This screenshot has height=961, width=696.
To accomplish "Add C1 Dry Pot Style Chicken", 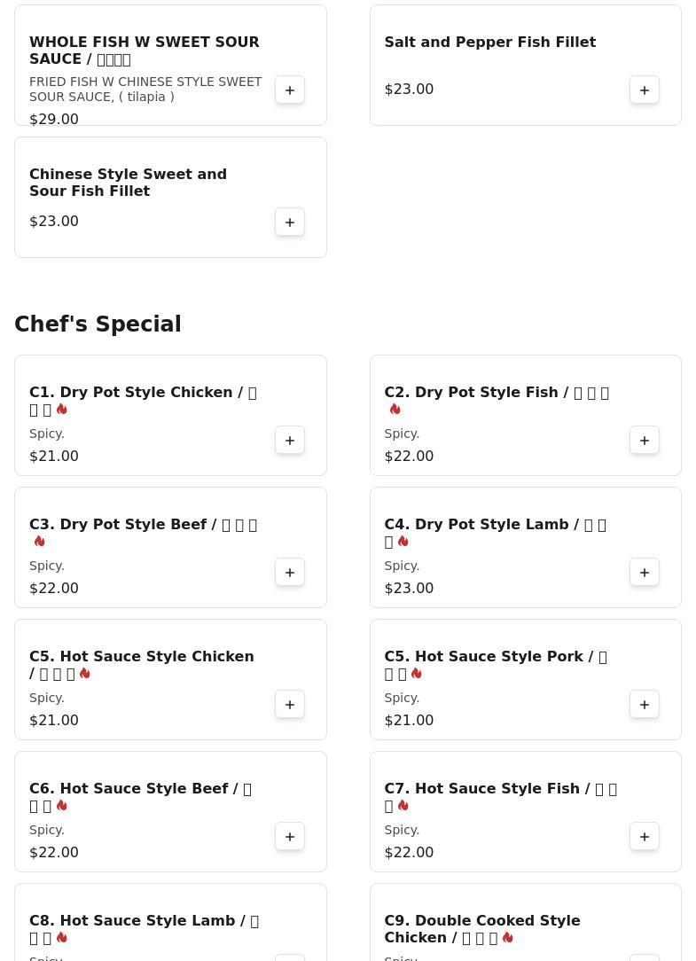I will click(290, 441).
